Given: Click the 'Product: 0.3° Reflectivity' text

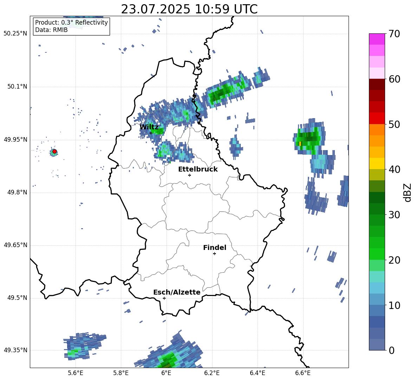Looking at the screenshot, I should tap(71, 22).
